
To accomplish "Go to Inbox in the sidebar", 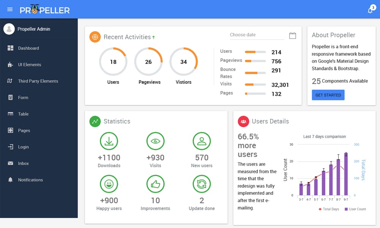I will point(23,163).
